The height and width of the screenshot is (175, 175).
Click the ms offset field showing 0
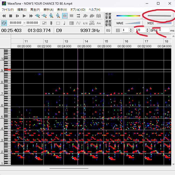(x=164, y=30)
